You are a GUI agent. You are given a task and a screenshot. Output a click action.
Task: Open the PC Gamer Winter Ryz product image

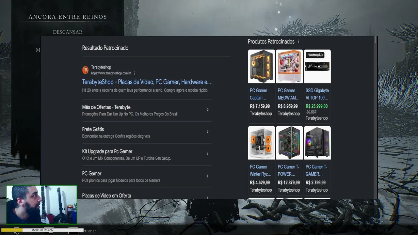(261, 143)
